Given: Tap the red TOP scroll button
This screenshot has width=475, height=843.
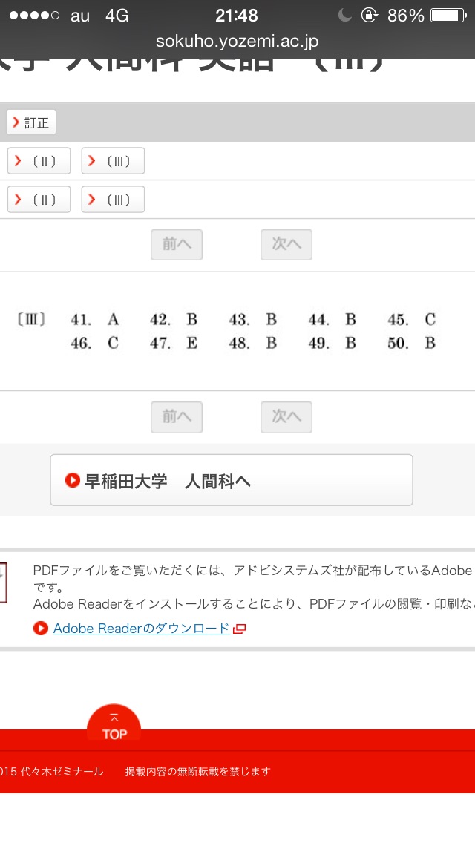Looking at the screenshot, I should [x=114, y=725].
